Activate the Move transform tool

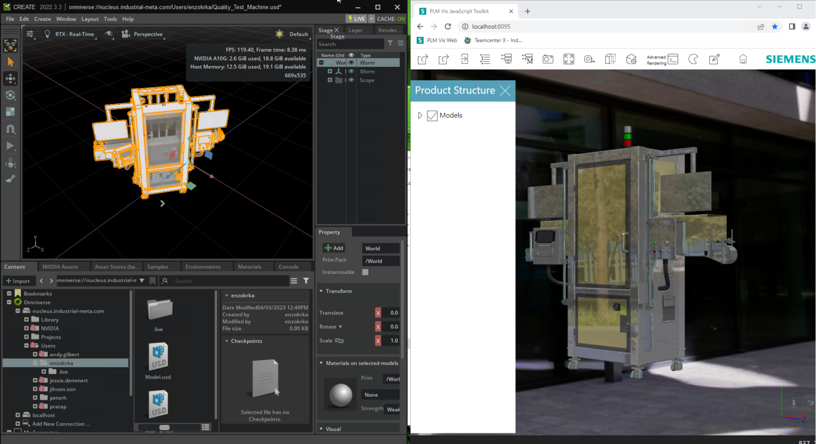coord(11,79)
